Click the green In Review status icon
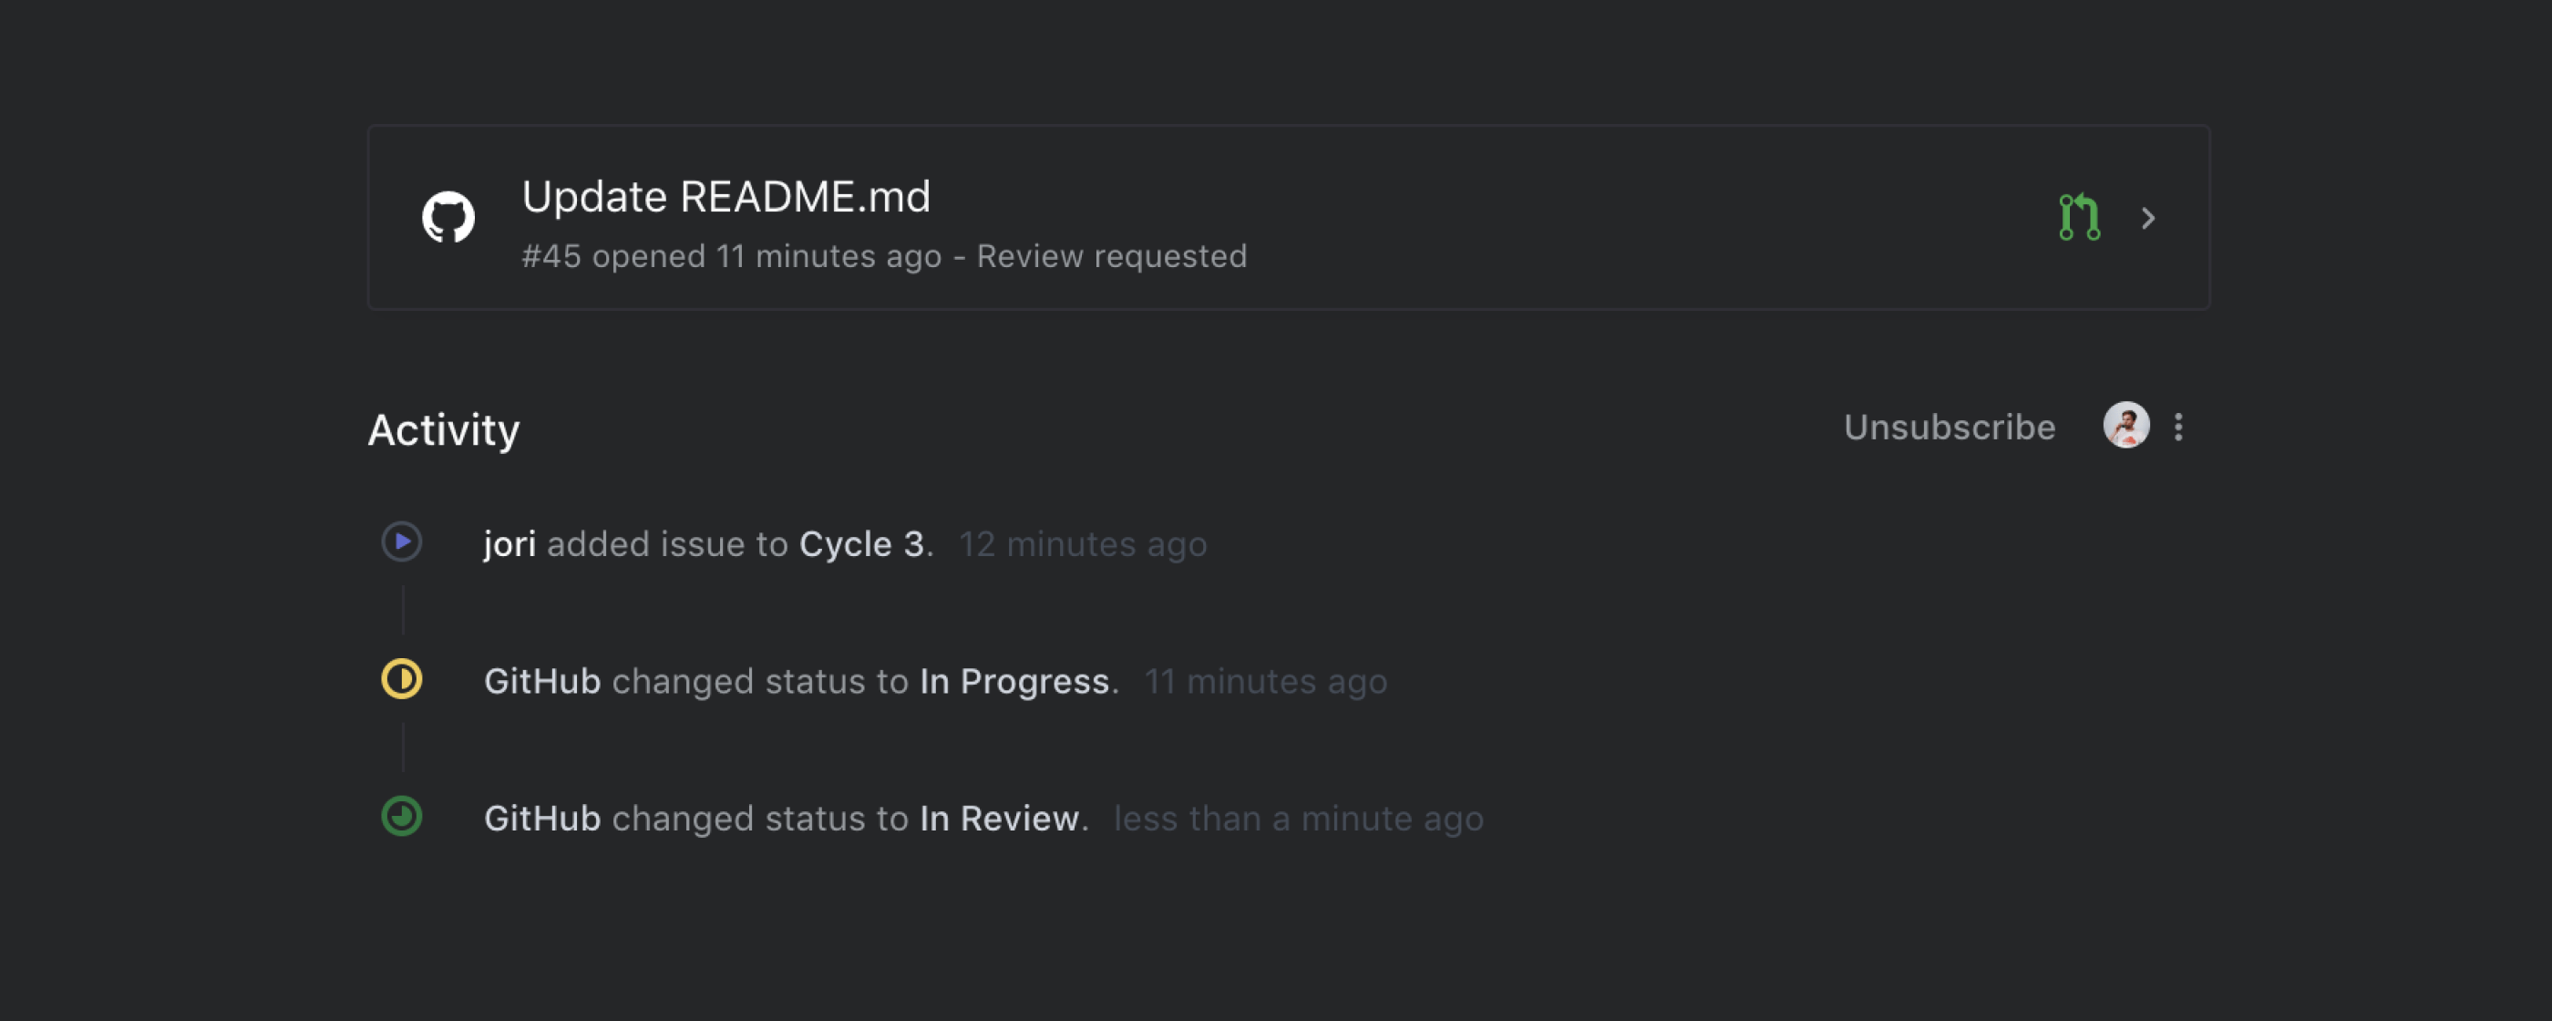This screenshot has width=2552, height=1021. coord(401,817)
